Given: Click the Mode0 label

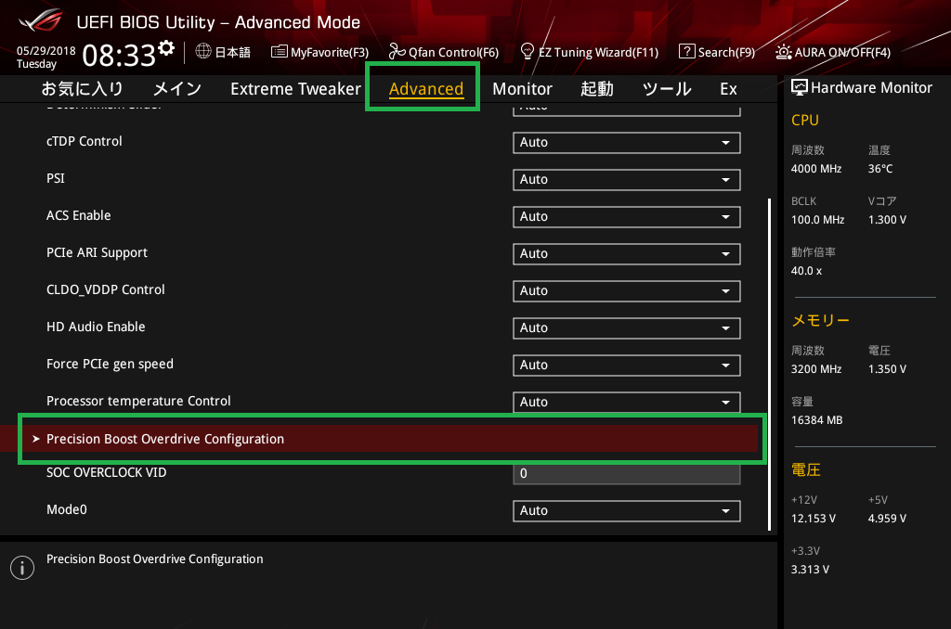Looking at the screenshot, I should (67, 509).
